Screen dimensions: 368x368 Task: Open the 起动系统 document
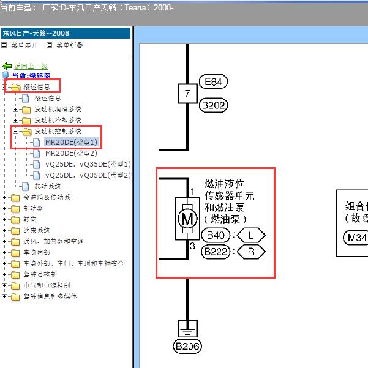pyautogui.click(x=48, y=186)
